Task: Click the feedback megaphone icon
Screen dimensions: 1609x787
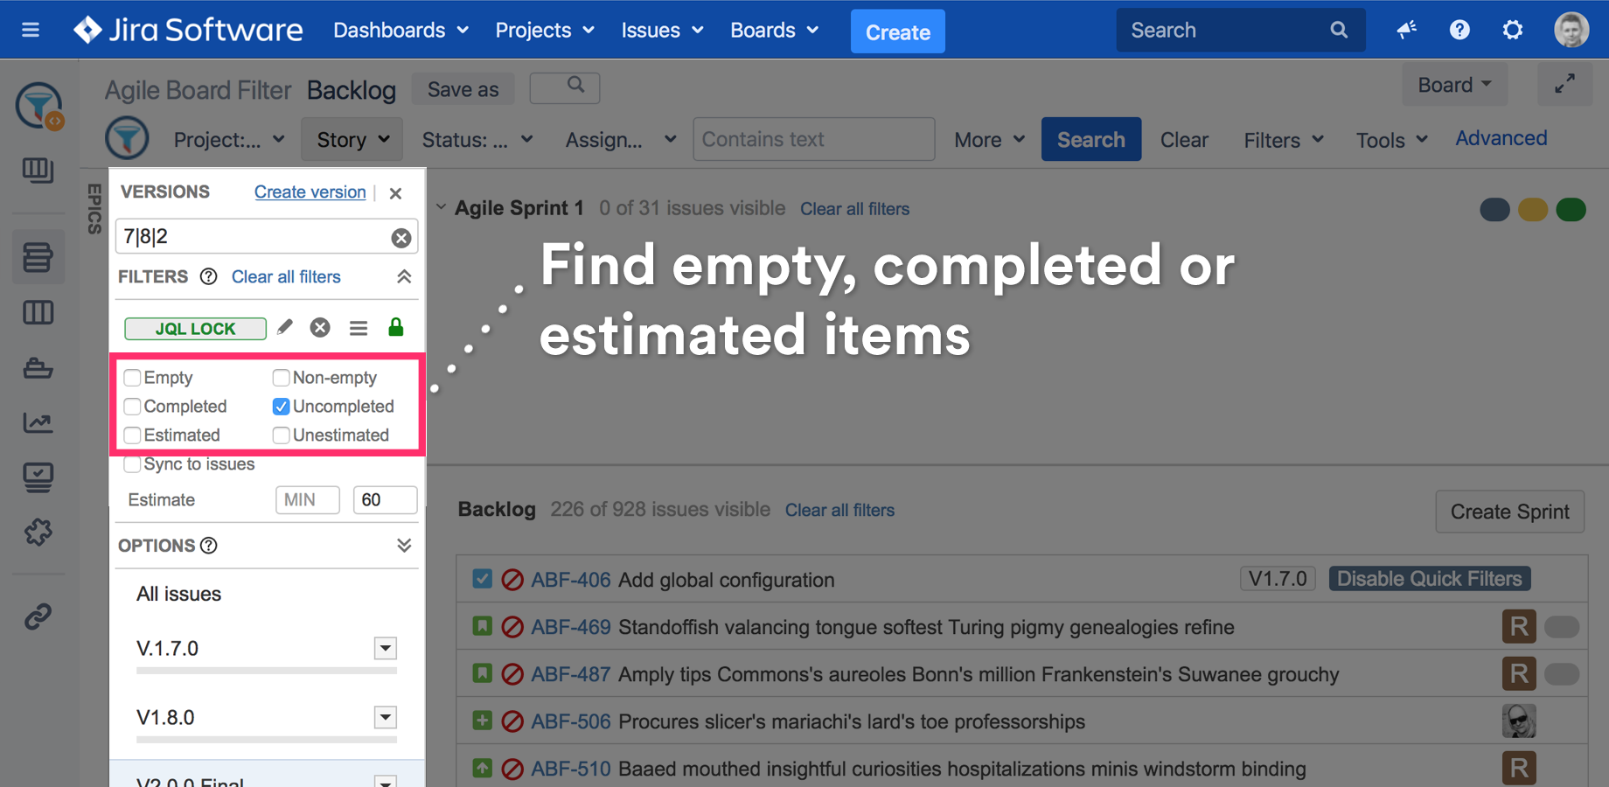Action: pos(1406,31)
